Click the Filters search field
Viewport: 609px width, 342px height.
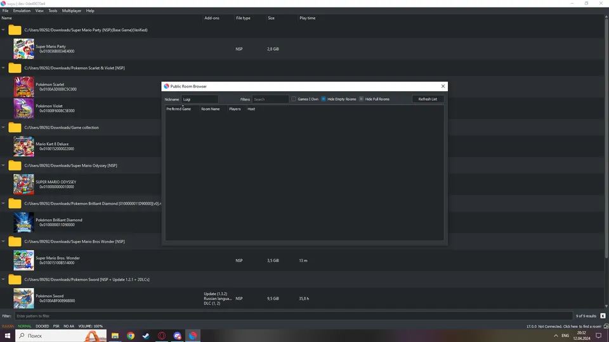tap(270, 99)
